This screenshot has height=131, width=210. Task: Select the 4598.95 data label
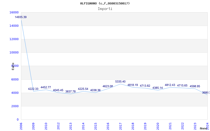point(195,86)
